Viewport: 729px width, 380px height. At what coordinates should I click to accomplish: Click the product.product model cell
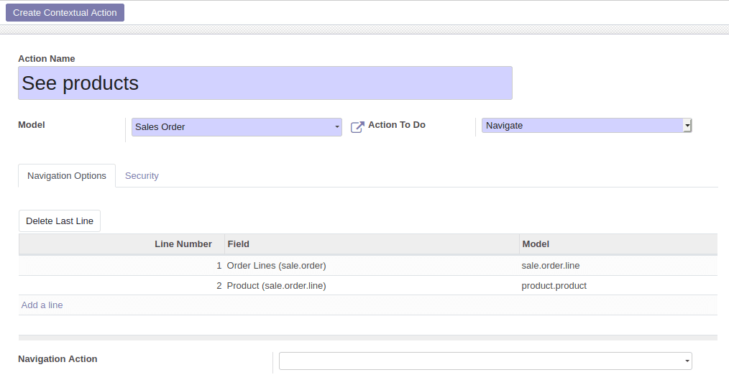[x=554, y=286]
